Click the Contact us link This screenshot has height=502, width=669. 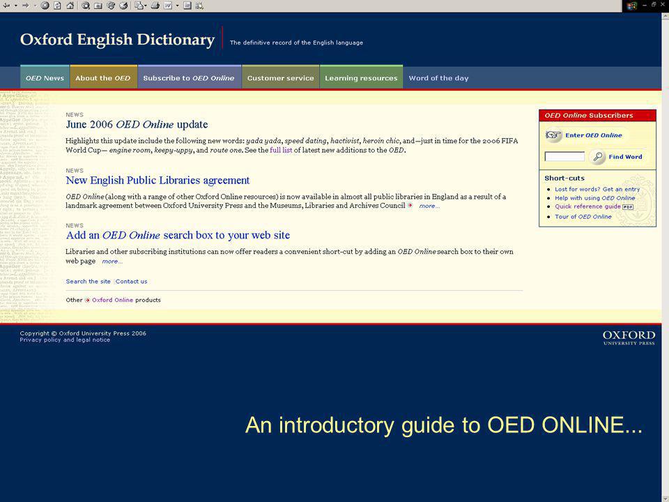pyautogui.click(x=132, y=281)
